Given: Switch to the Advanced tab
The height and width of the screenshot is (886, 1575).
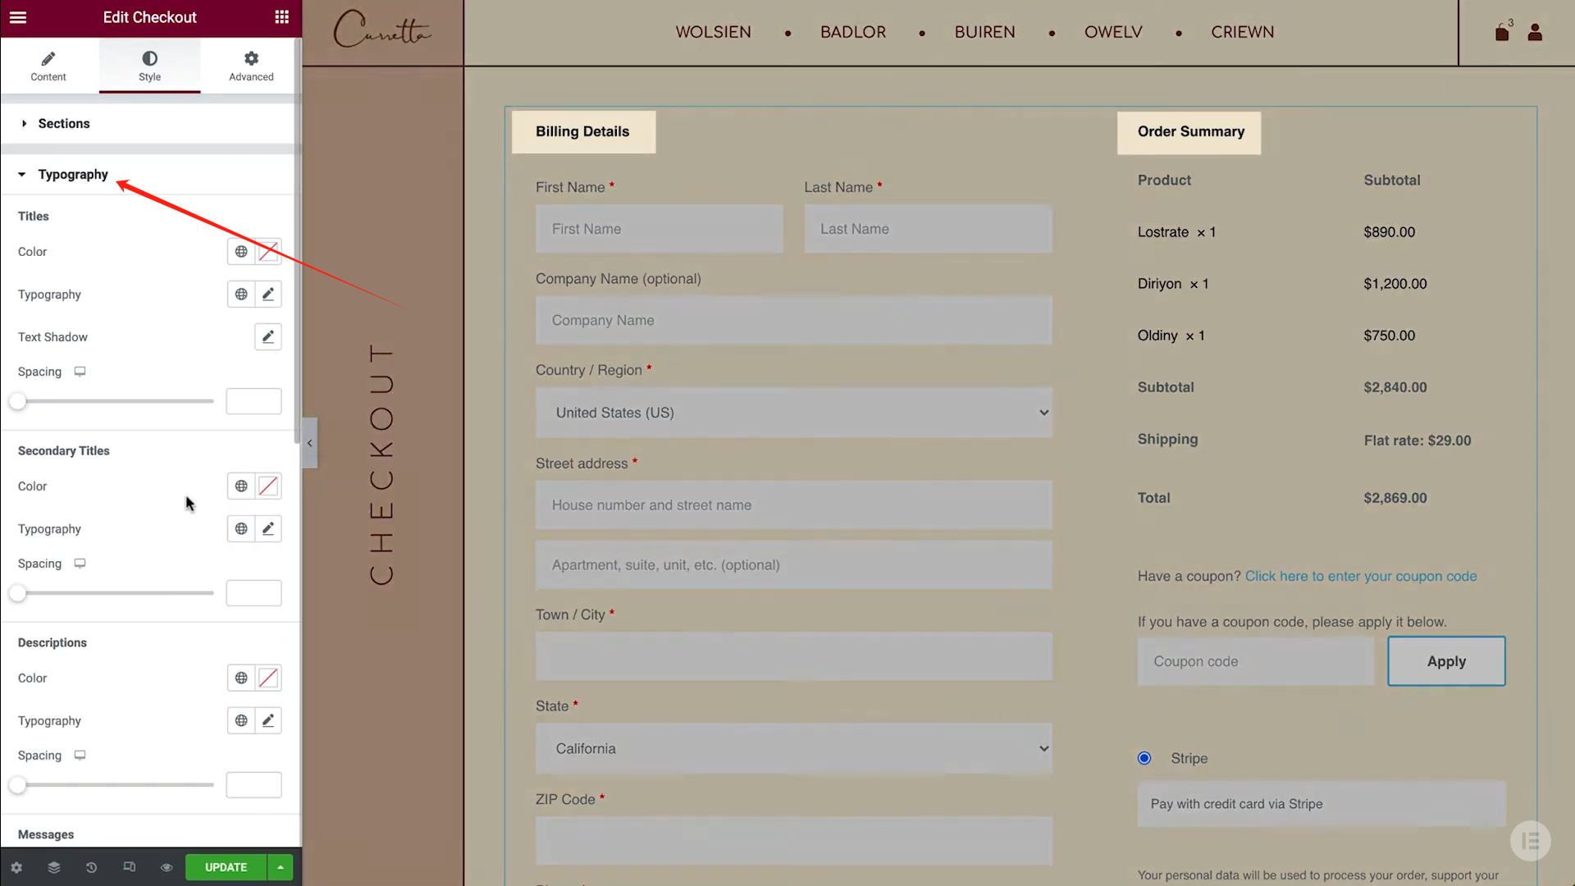Looking at the screenshot, I should pyautogui.click(x=250, y=66).
